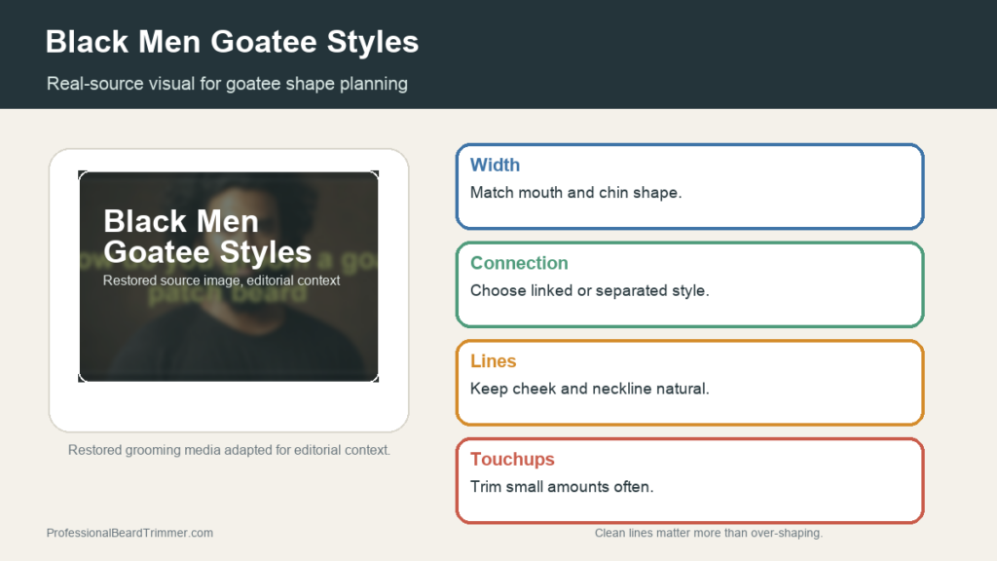Image resolution: width=997 pixels, height=561 pixels.
Task: Select 'Trim small amounts often.' text
Action: click(562, 487)
